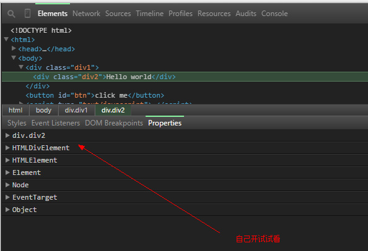The height and width of the screenshot is (251, 368).
Task: Click the div.div1 breadcrumb item
Action: pyautogui.click(x=76, y=110)
